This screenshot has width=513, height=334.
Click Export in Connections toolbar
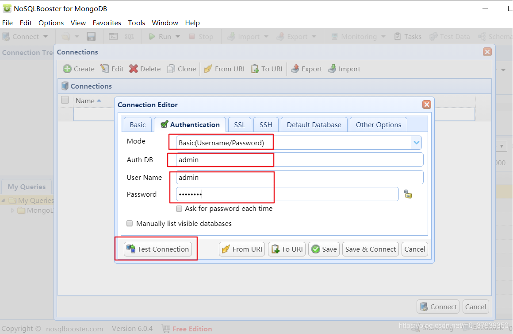tap(306, 69)
